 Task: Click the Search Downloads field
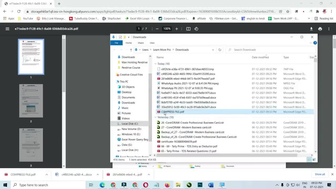point(270,50)
